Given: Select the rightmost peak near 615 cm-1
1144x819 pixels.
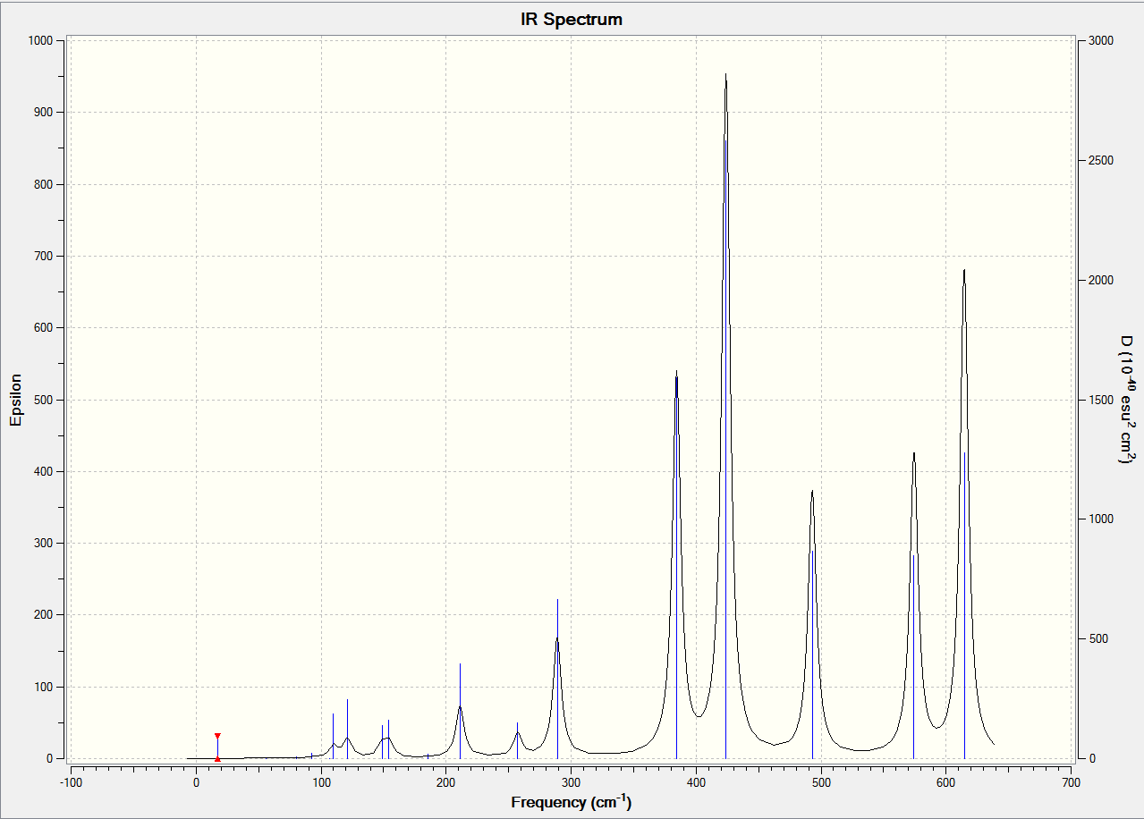Looking at the screenshot, I should pos(964,271).
